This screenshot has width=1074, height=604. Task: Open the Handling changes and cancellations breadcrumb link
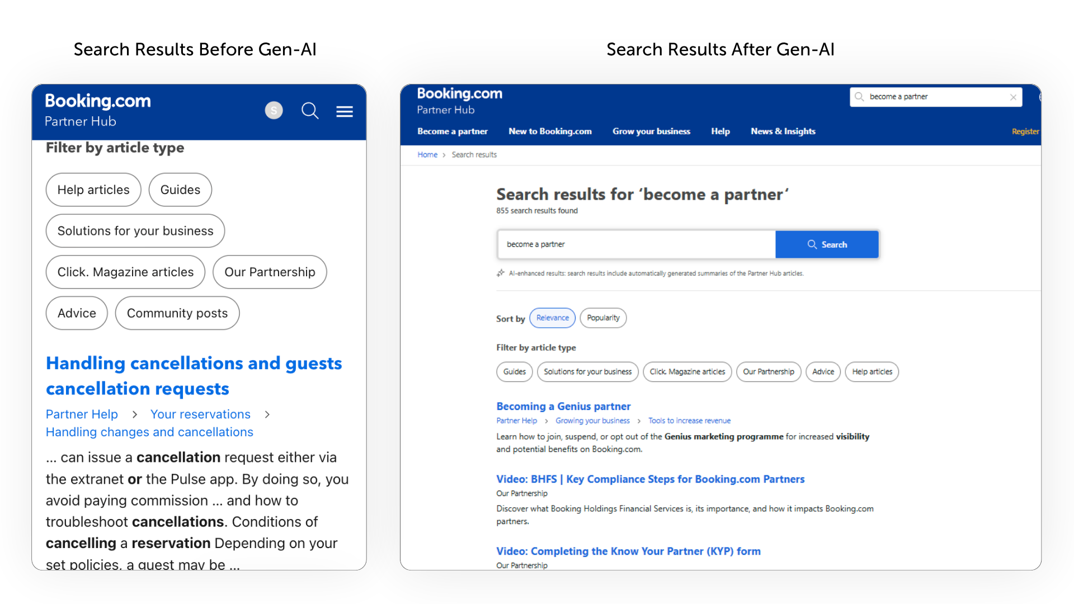pyautogui.click(x=149, y=432)
